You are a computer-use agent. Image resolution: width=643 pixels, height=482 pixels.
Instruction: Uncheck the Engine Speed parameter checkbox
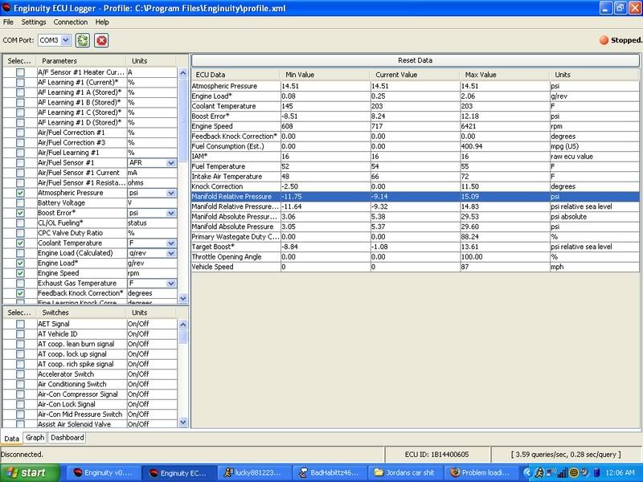20,273
